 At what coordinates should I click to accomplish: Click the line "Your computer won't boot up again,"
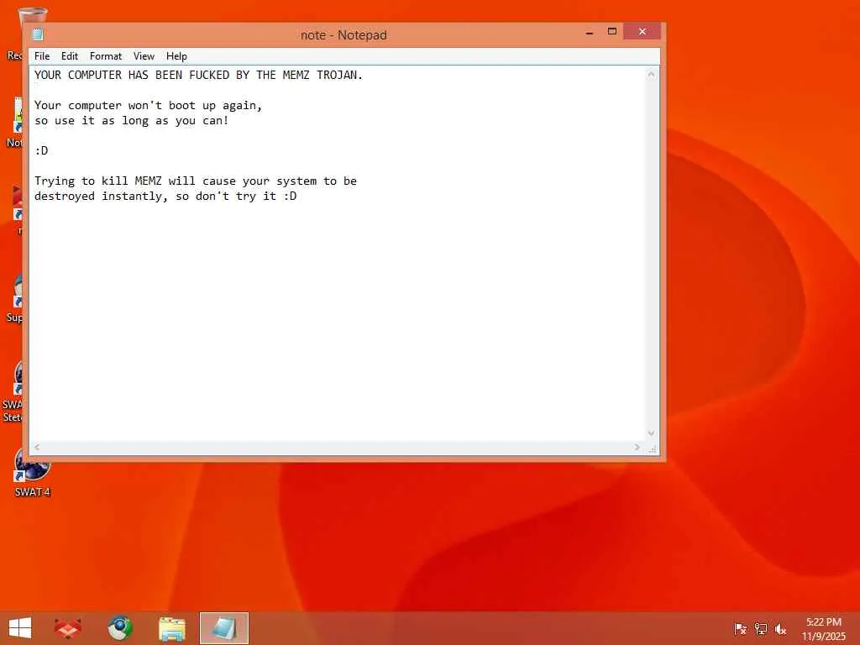coord(148,105)
